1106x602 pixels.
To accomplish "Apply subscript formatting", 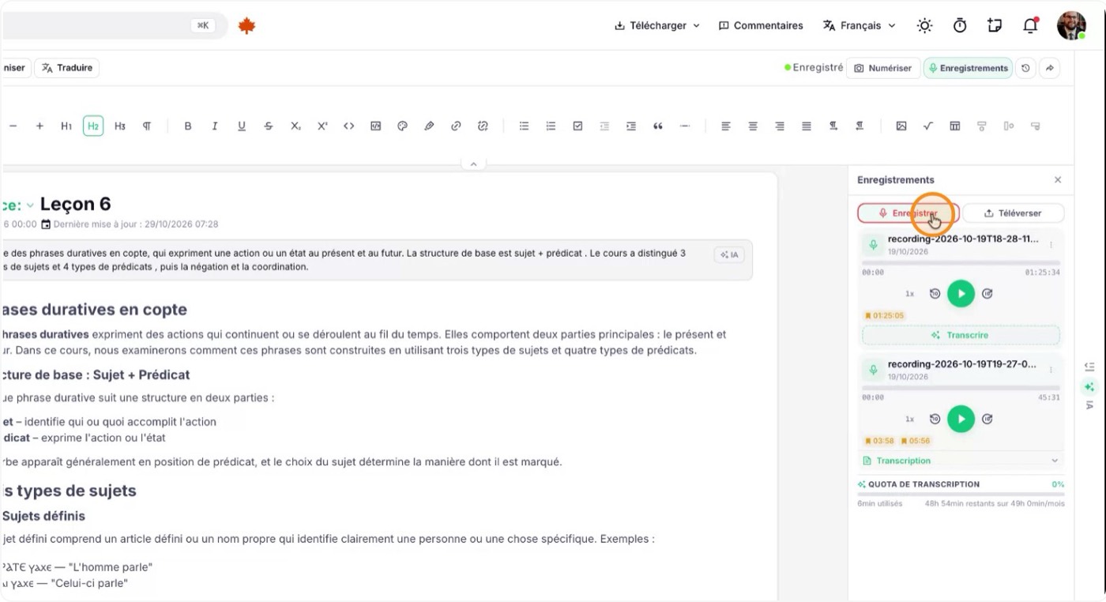I will [x=295, y=126].
